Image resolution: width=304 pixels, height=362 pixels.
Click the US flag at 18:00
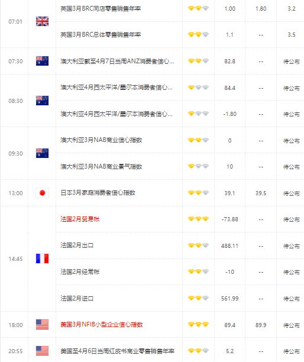(x=42, y=324)
